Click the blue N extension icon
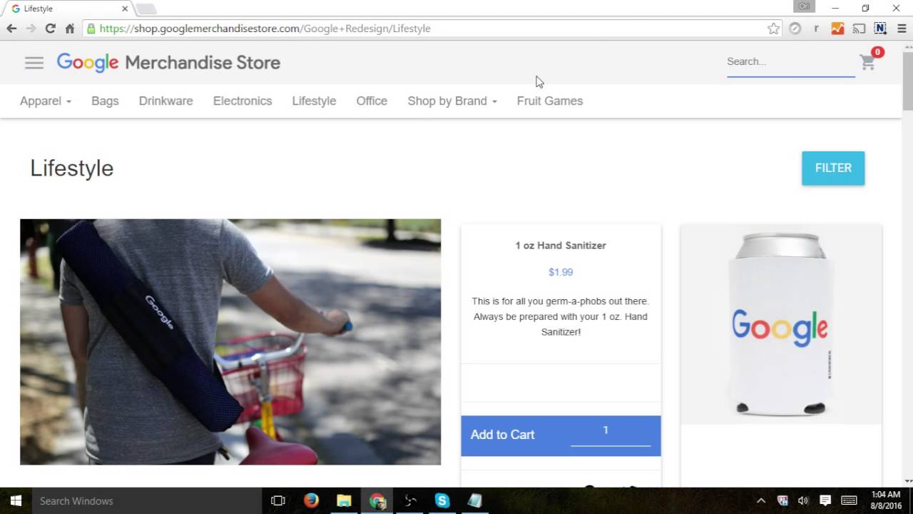The image size is (913, 514). [880, 29]
